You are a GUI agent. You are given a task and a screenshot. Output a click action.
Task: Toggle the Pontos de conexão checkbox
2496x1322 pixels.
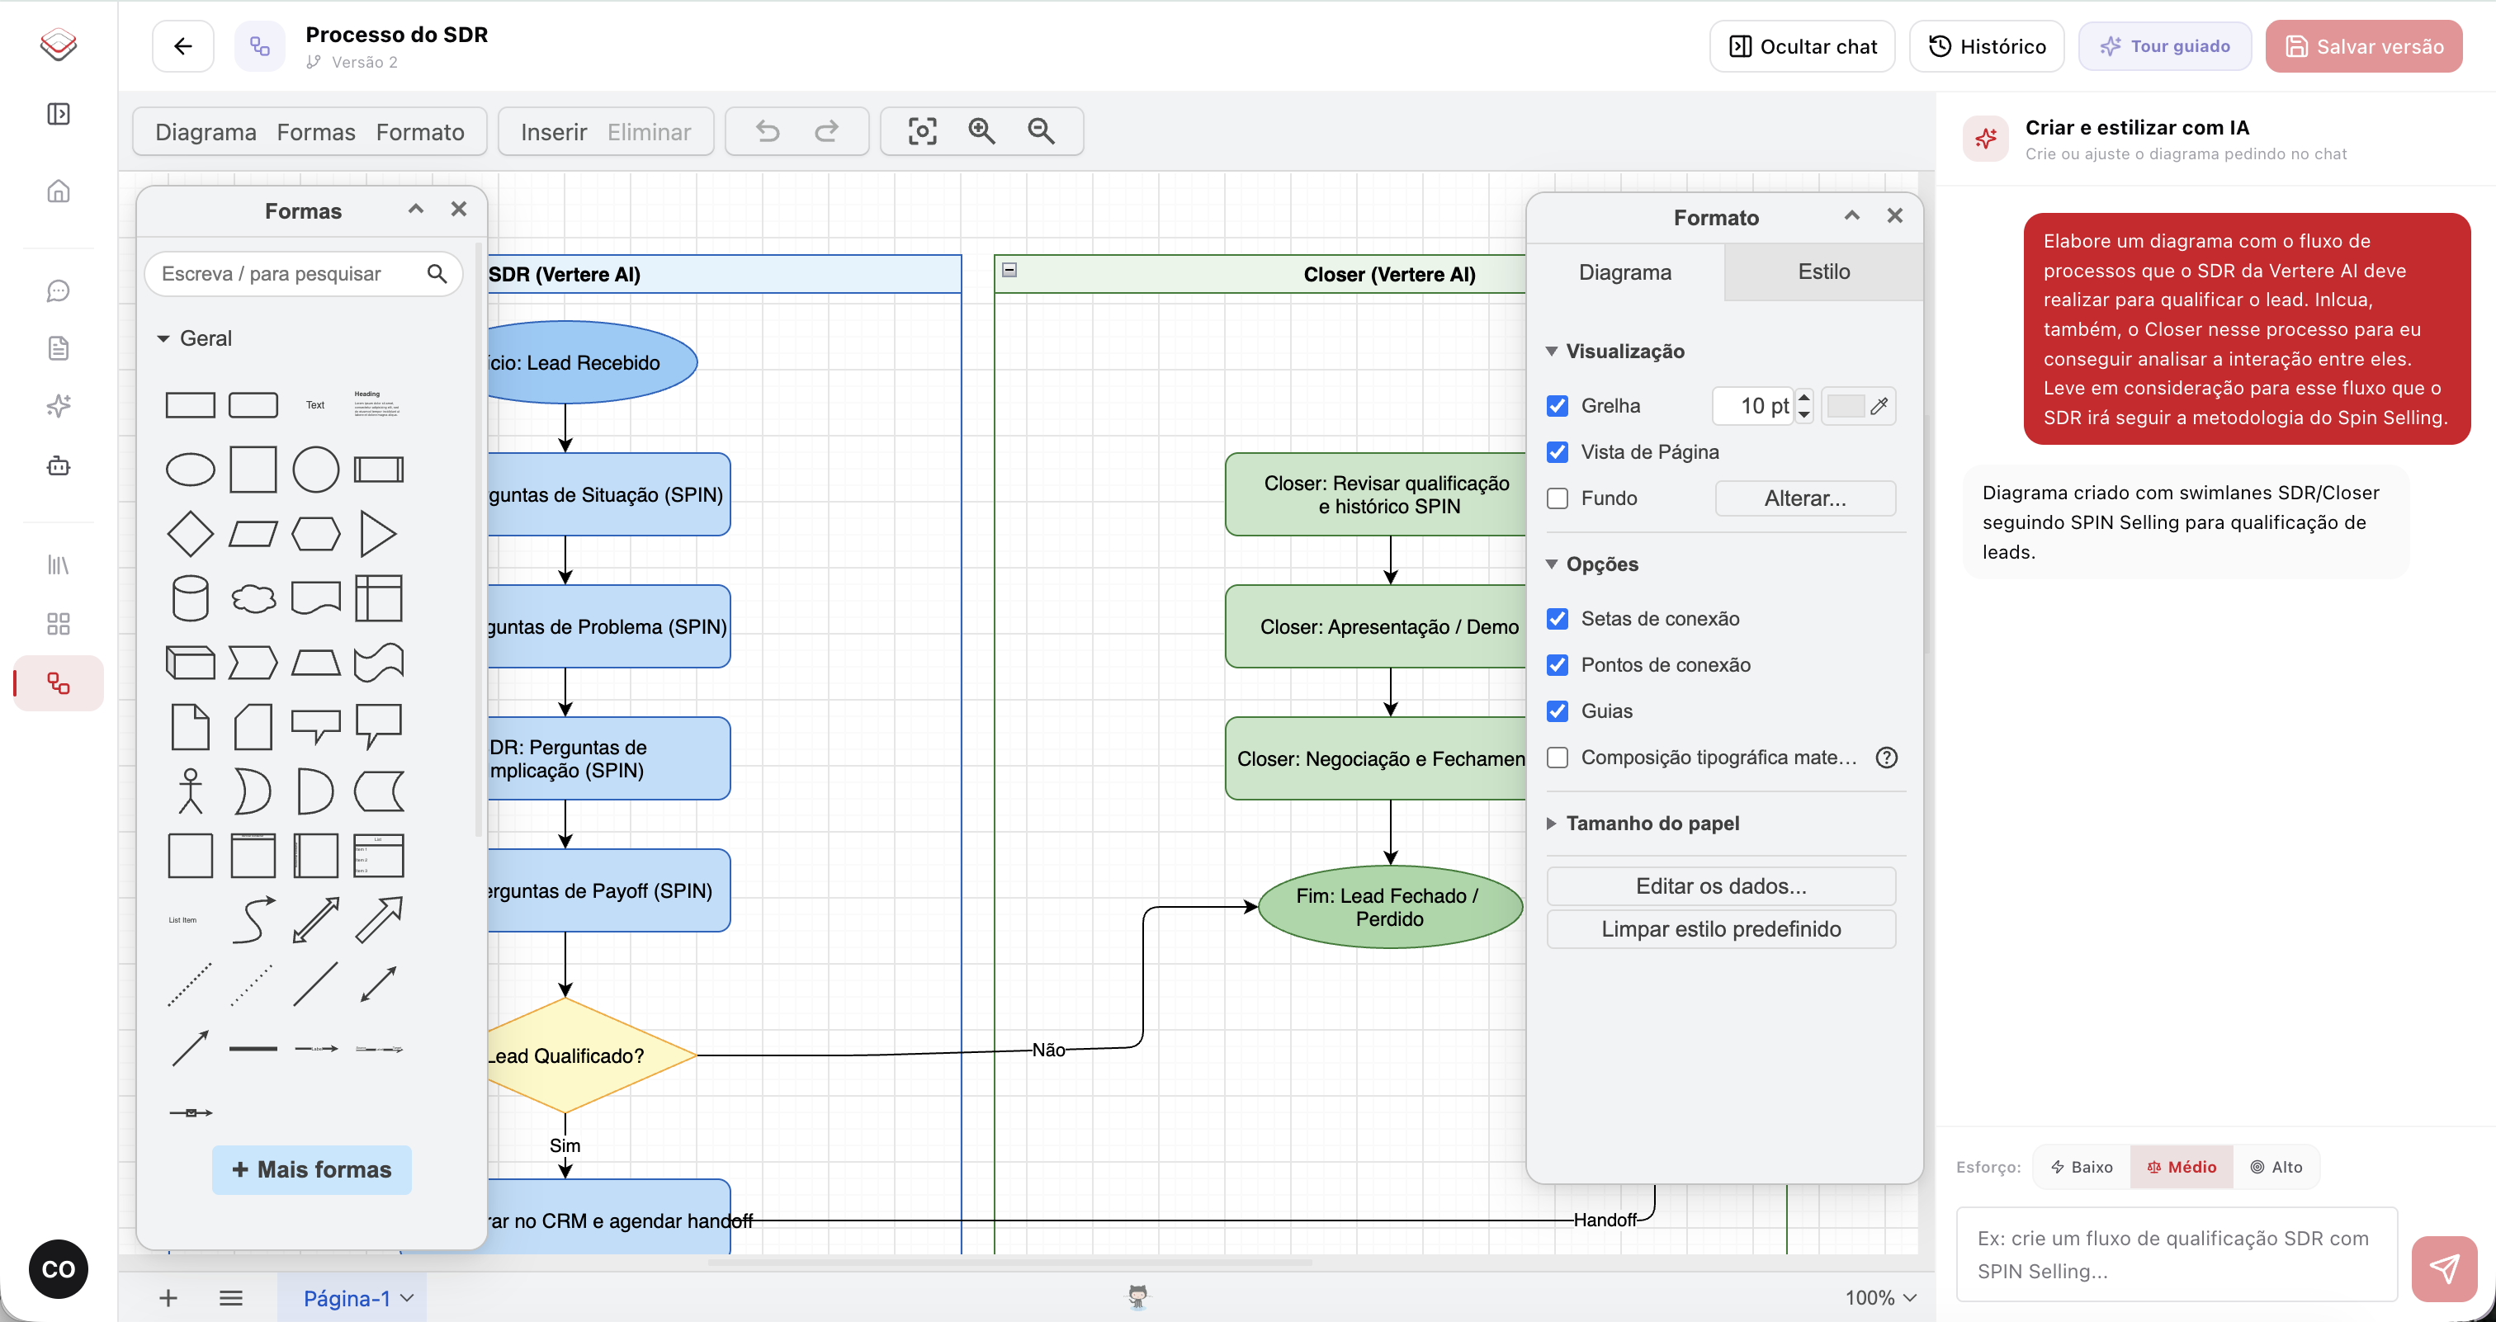coord(1557,665)
